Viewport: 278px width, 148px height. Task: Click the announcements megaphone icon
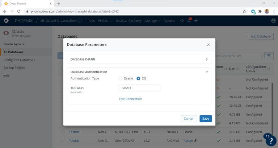pyautogui.click(x=196, y=21)
